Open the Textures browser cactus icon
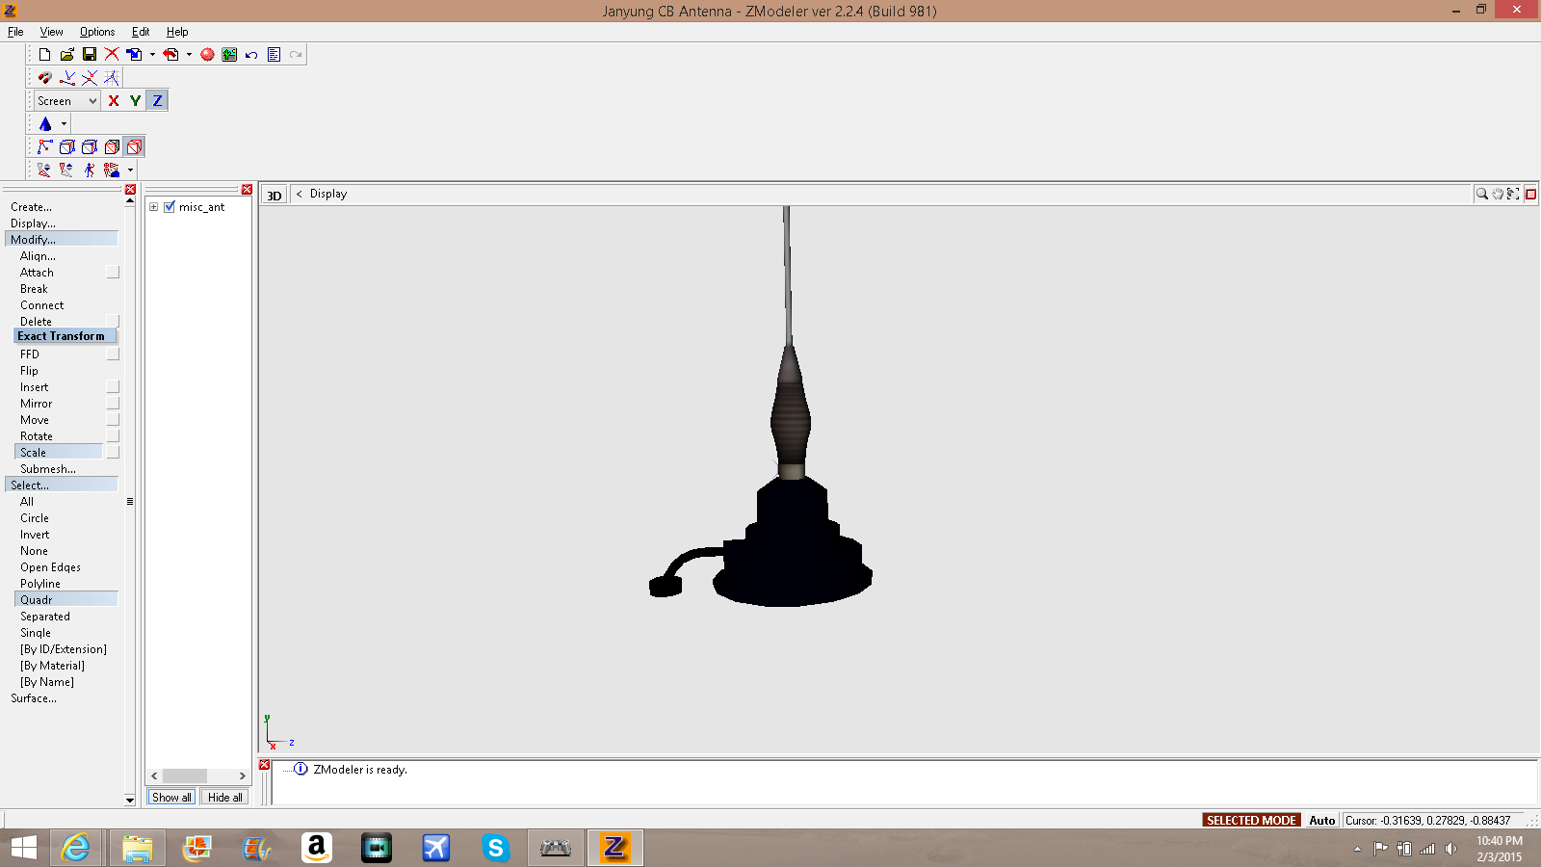Viewport: 1541px width, 867px height. click(x=229, y=55)
